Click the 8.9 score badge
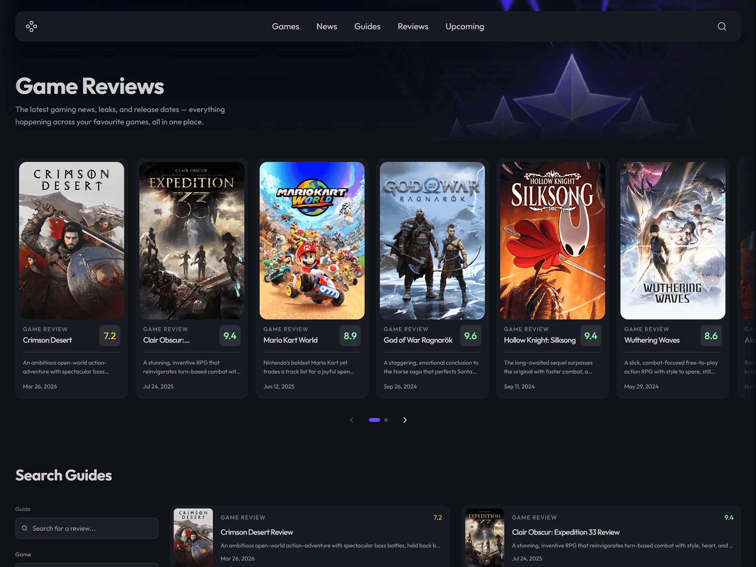The height and width of the screenshot is (567, 756). tap(350, 336)
